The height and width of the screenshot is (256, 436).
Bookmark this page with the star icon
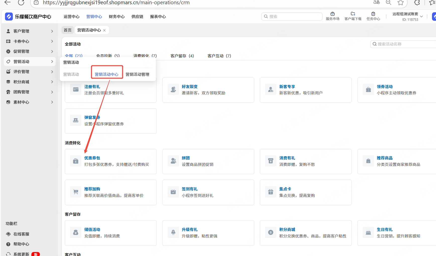click(x=401, y=3)
